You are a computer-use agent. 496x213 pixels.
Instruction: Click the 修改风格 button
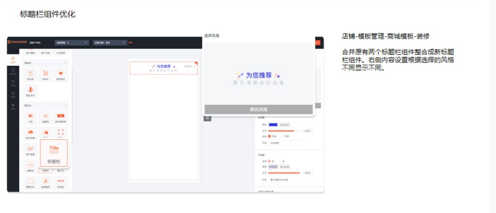[x=258, y=110]
